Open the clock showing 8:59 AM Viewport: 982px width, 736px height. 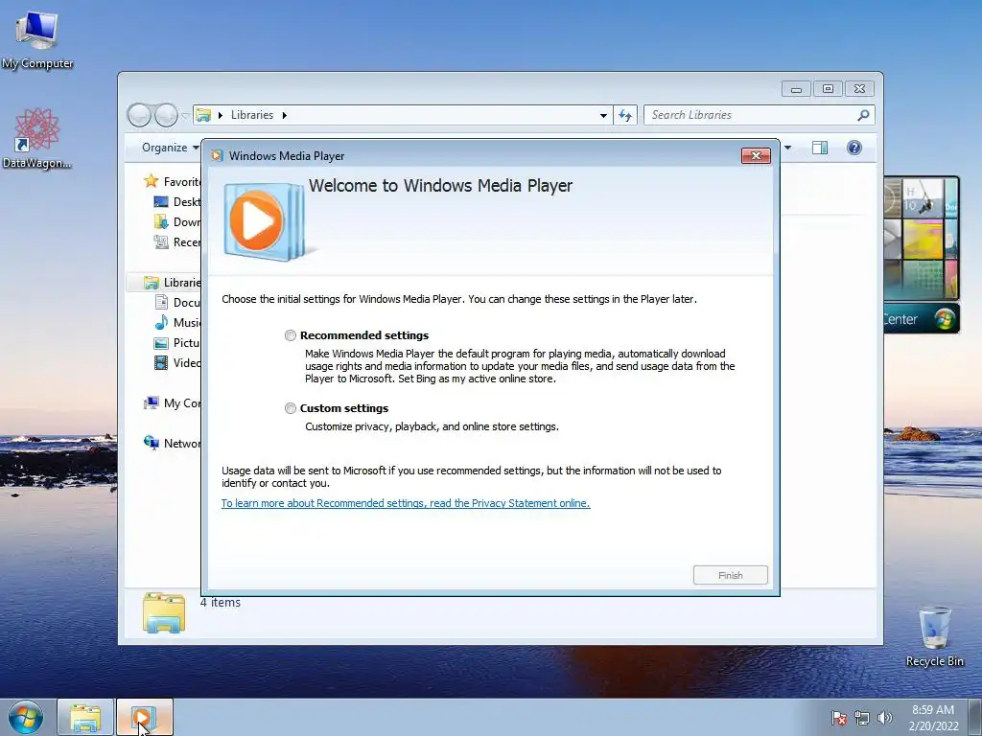(933, 717)
